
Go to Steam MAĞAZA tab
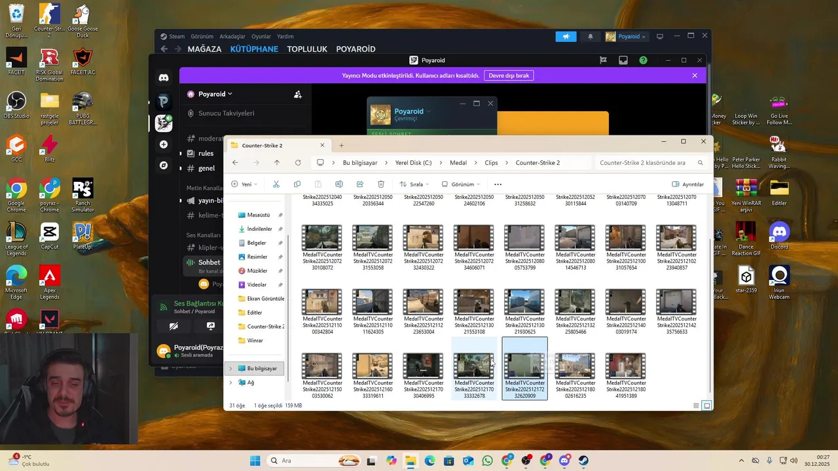(x=205, y=49)
